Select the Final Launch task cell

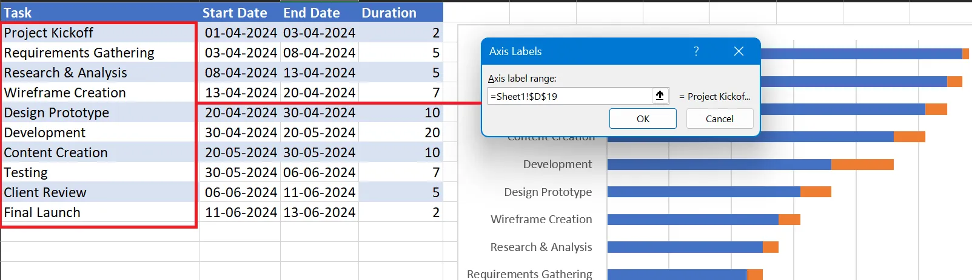99,212
